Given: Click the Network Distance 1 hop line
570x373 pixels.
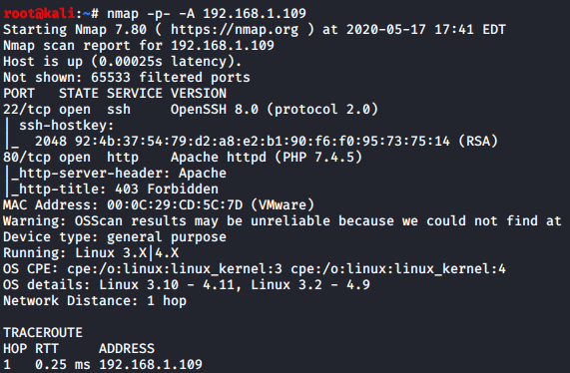Looking at the screenshot, I should [x=95, y=301].
